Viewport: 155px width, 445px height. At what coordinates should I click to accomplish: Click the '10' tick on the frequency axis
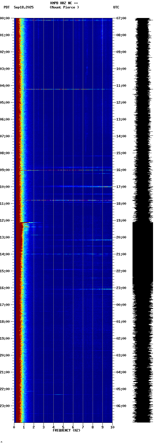pyautogui.click(x=112, y=427)
